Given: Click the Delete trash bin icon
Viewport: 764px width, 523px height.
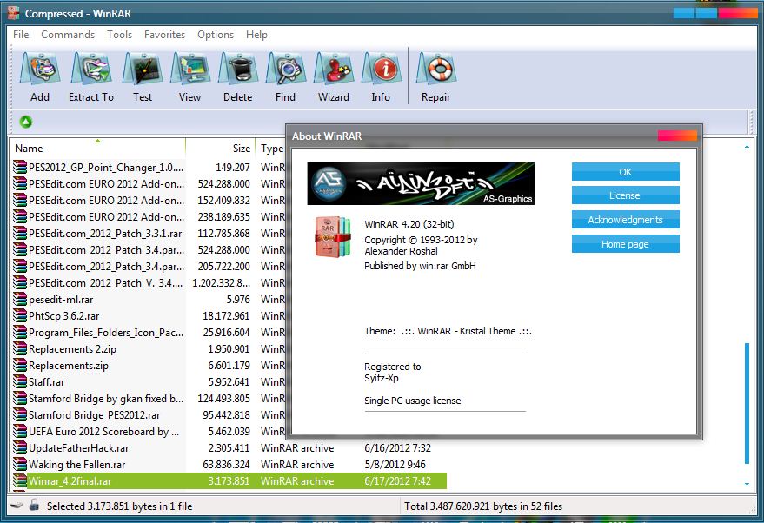Looking at the screenshot, I should point(238,69).
